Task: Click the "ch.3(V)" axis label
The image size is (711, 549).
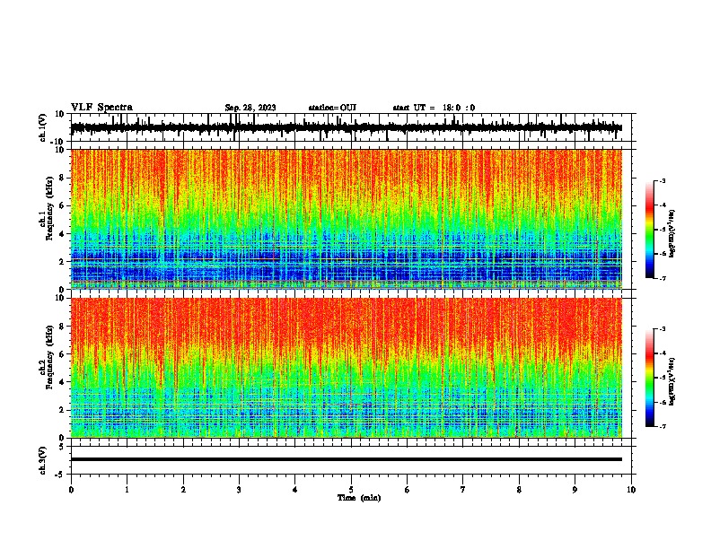Action: point(42,460)
